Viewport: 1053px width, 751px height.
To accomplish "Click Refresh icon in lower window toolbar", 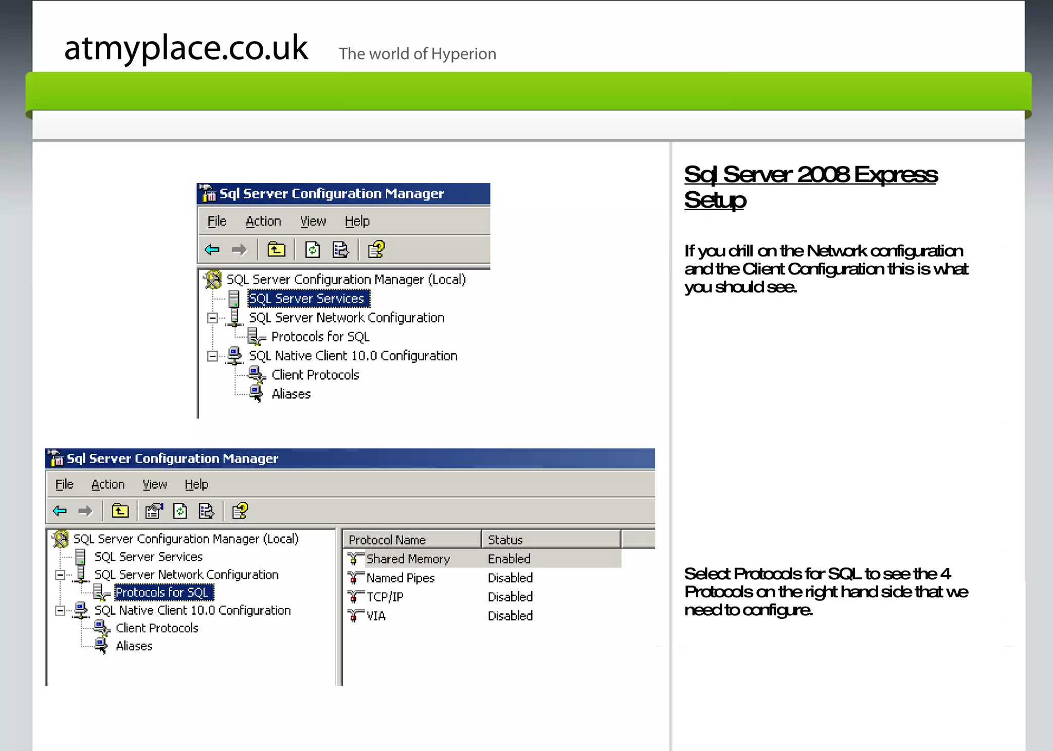I will click(x=180, y=511).
